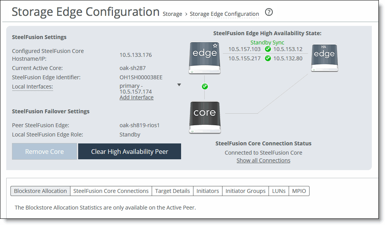Click the green check between edge and core
The height and width of the screenshot is (225, 385).
point(205,87)
